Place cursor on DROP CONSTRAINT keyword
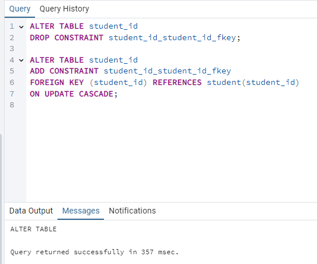The image size is (317, 264). click(67, 38)
